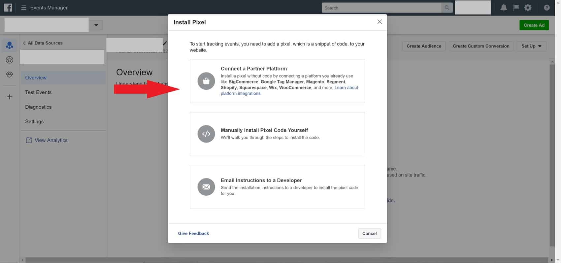The height and width of the screenshot is (263, 561).
Task: Click the View Analytics external link icon
Action: 29,140
